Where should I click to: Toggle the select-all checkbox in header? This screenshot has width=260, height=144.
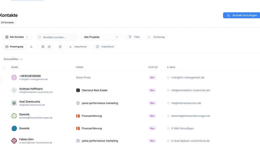4,67
